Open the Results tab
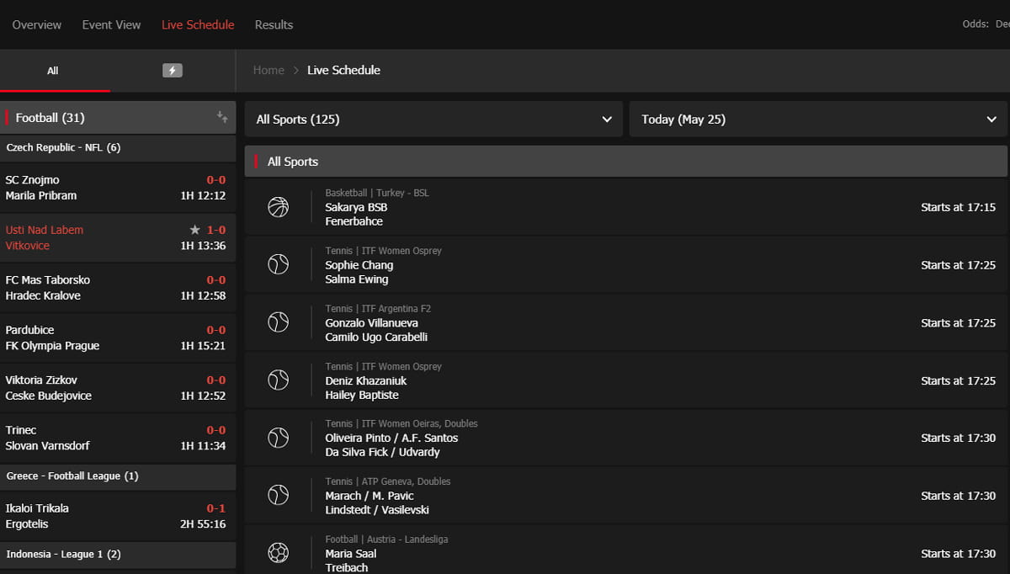The image size is (1010, 574). pos(274,25)
